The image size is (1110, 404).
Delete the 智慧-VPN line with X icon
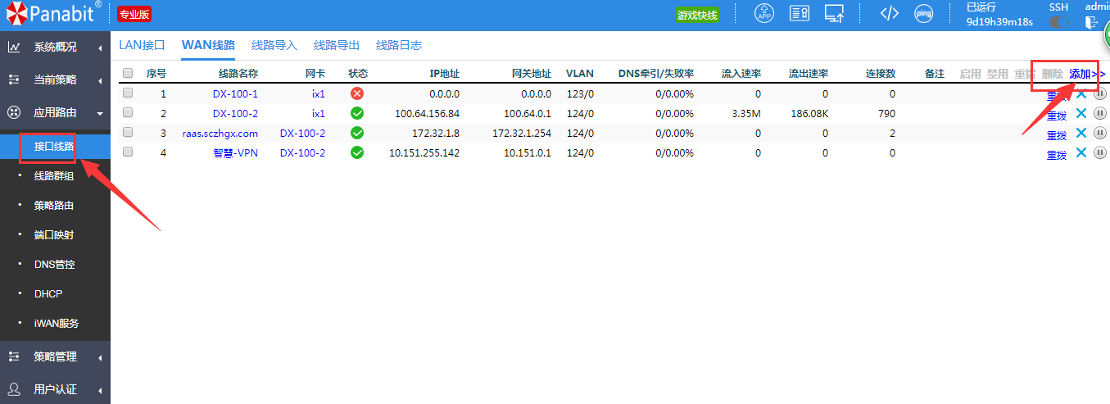tap(1081, 152)
